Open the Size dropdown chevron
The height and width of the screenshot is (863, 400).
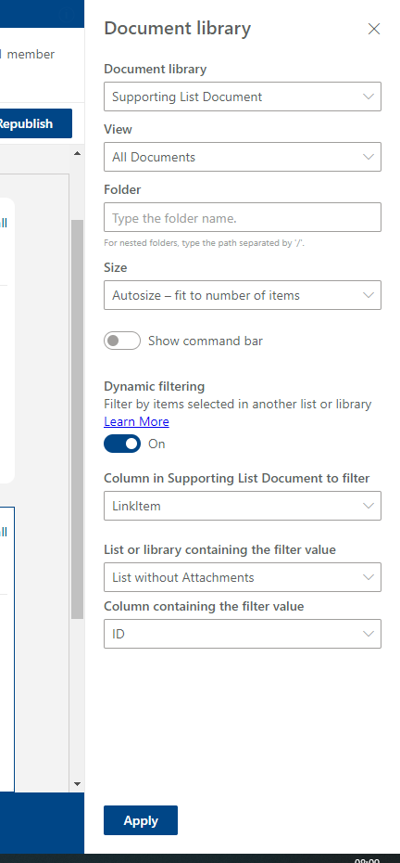[x=369, y=295]
